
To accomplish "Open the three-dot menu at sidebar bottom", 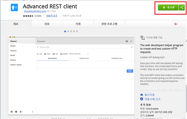I will 32,112.
